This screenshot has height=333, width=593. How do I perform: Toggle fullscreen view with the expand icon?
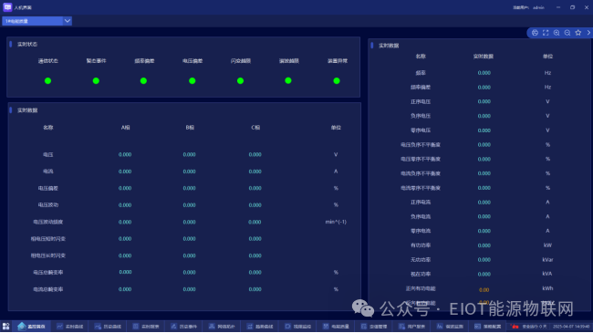[546, 33]
